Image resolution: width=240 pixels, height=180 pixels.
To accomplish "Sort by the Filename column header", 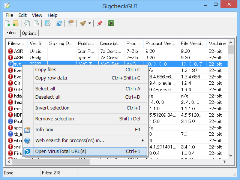I will (x=17, y=43).
